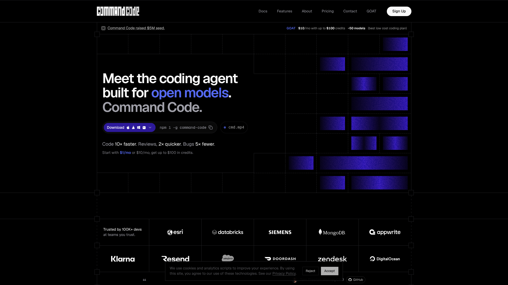Reject cookies in the banner
The image size is (508, 285).
point(310,271)
